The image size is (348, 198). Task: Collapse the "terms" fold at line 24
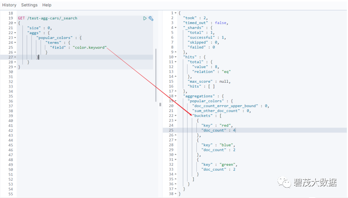(x=15, y=43)
